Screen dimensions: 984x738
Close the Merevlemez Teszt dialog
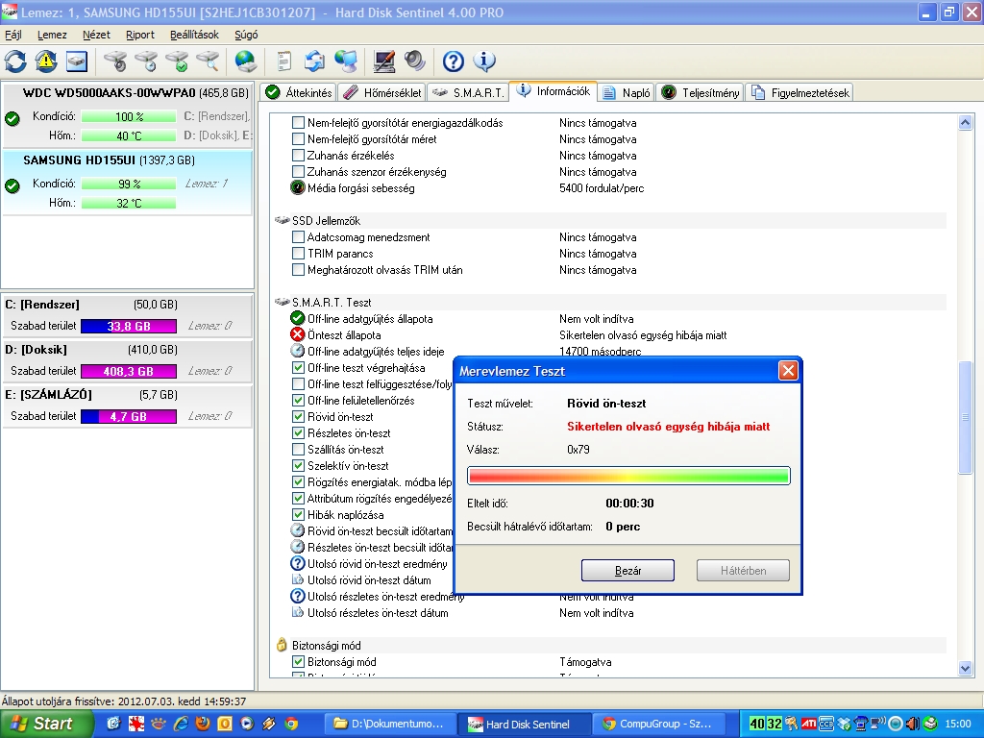(788, 371)
